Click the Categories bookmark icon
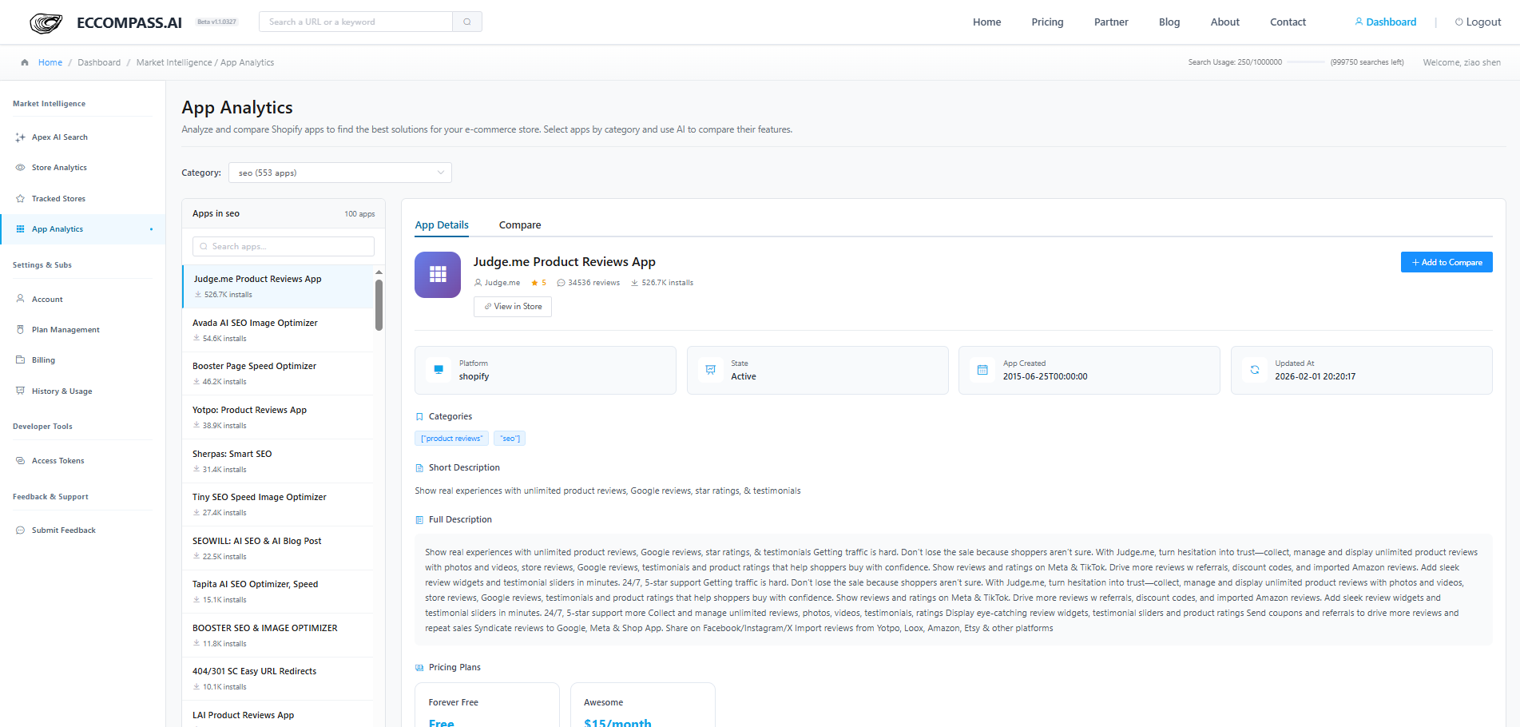The height and width of the screenshot is (727, 1520). [x=419, y=416]
